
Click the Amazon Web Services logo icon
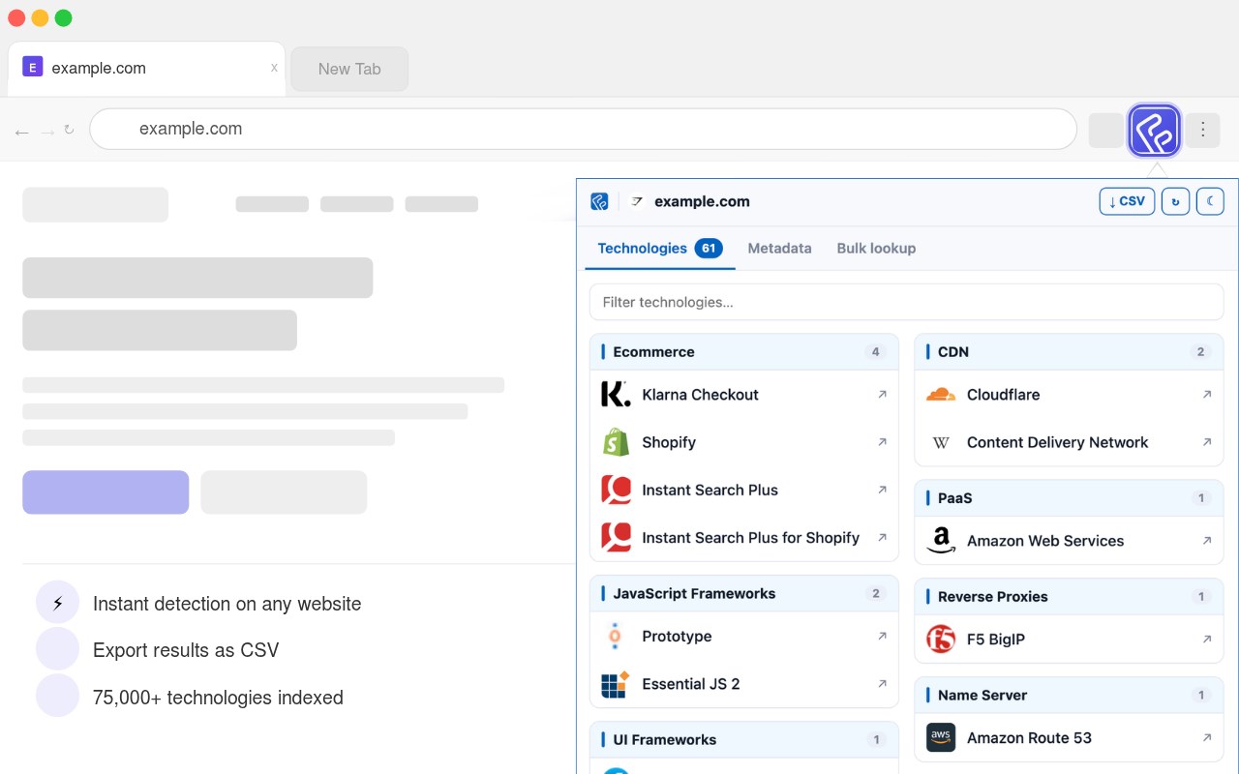click(x=941, y=541)
